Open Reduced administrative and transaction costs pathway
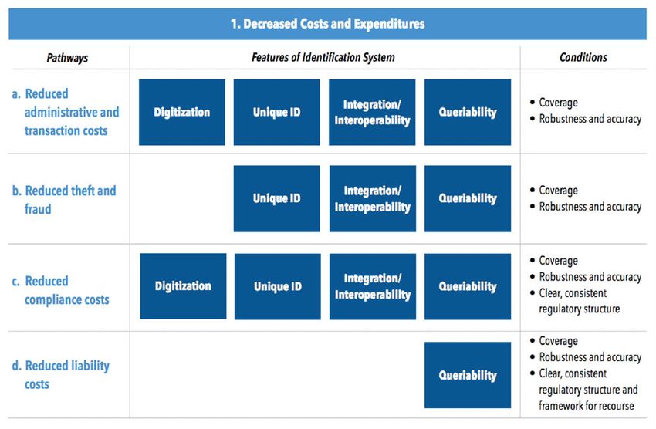 (71, 113)
